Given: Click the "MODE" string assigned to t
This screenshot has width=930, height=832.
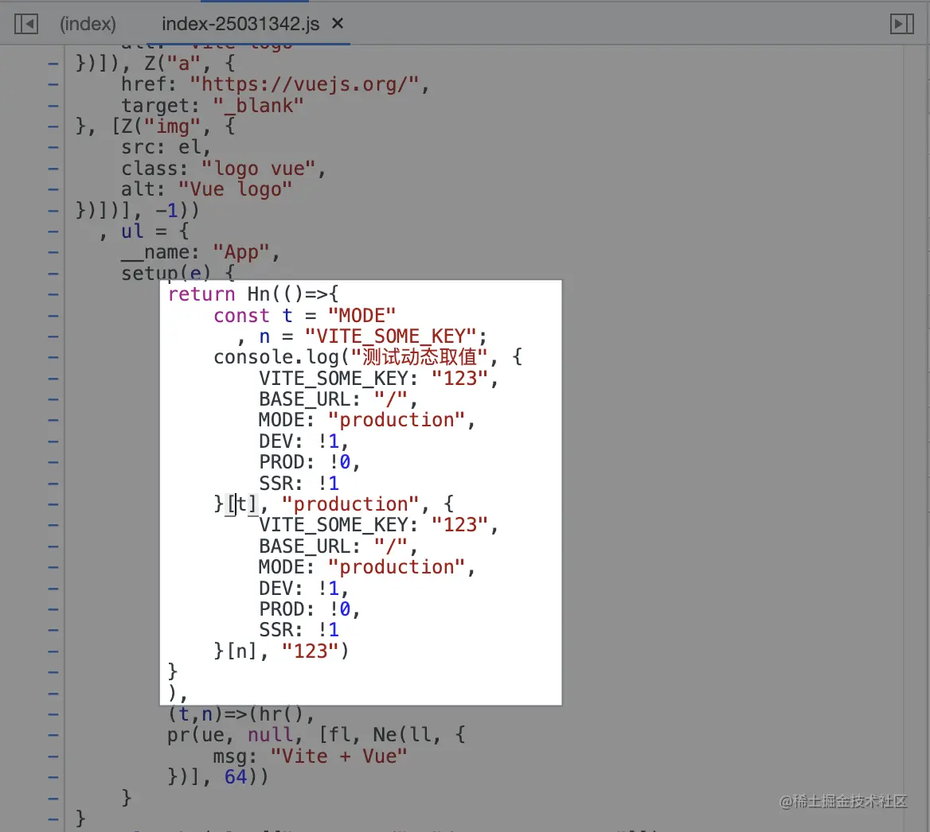Looking at the screenshot, I should point(361,315).
